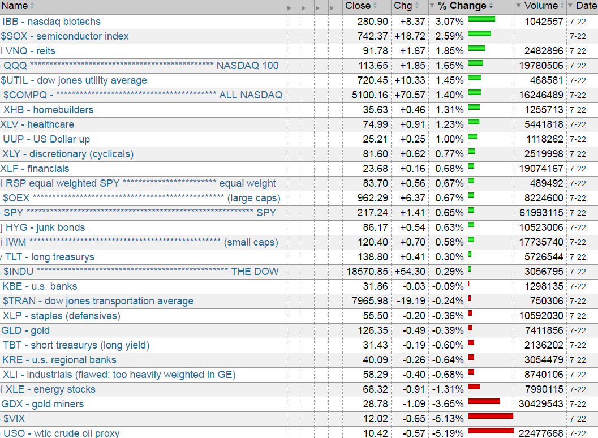Open the IWM (small caps) link
The image size is (598, 438).
[142, 242]
